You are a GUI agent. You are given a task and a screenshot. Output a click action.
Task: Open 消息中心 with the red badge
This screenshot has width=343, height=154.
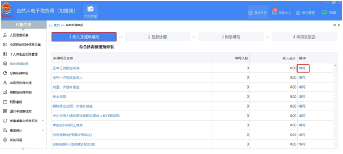tap(281, 13)
